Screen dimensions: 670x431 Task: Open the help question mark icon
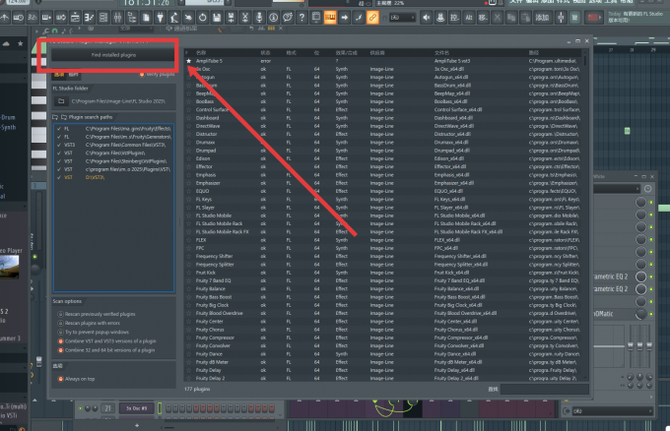(301, 18)
